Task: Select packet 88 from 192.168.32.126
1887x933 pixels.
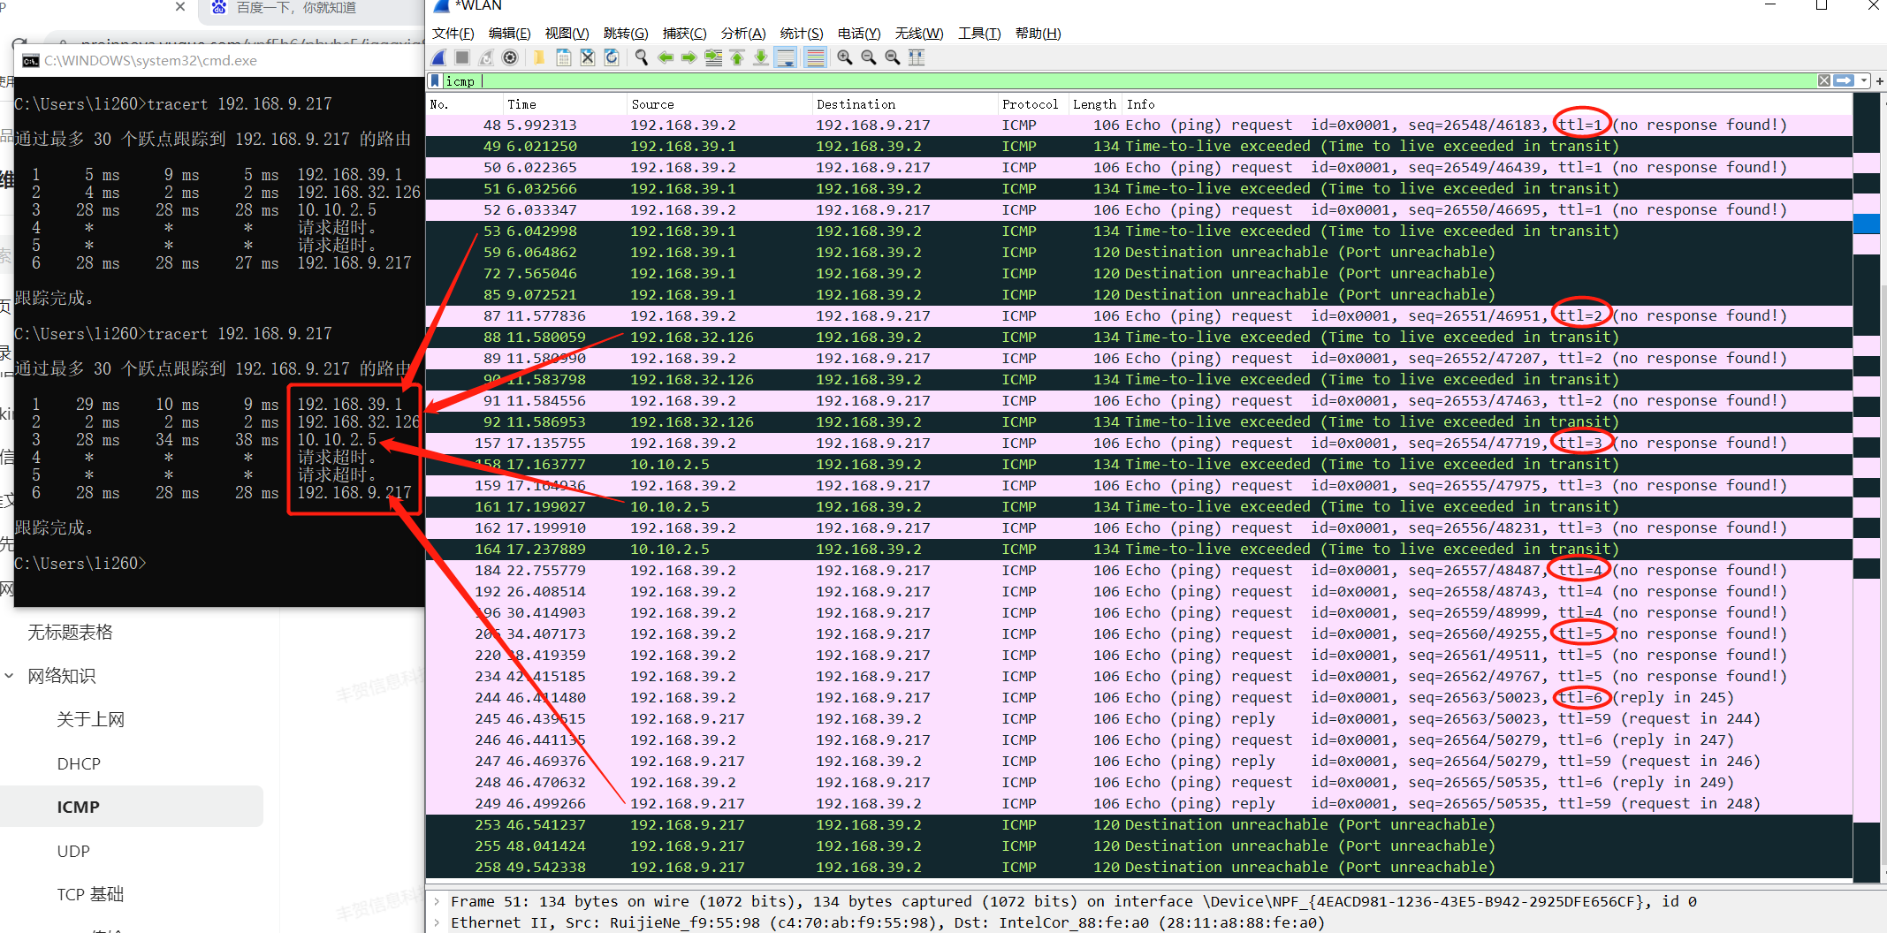Action: [1138, 338]
